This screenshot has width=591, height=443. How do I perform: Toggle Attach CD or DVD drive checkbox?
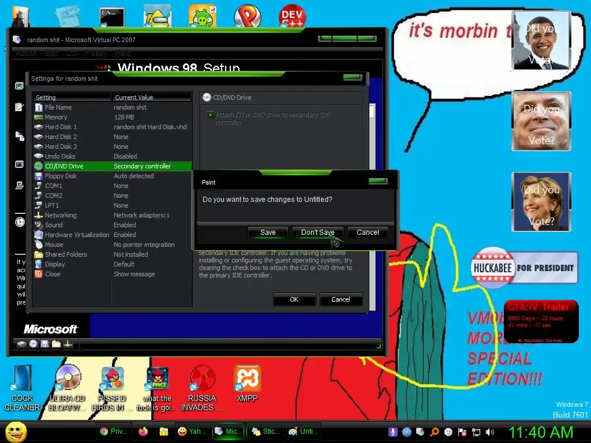[210, 115]
